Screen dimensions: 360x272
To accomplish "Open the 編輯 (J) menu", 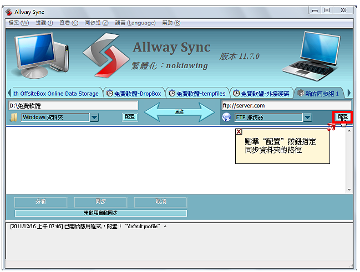I will [x=44, y=23].
